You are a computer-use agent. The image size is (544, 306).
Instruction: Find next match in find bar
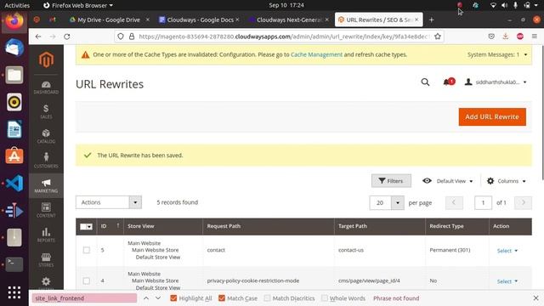tap(158, 298)
